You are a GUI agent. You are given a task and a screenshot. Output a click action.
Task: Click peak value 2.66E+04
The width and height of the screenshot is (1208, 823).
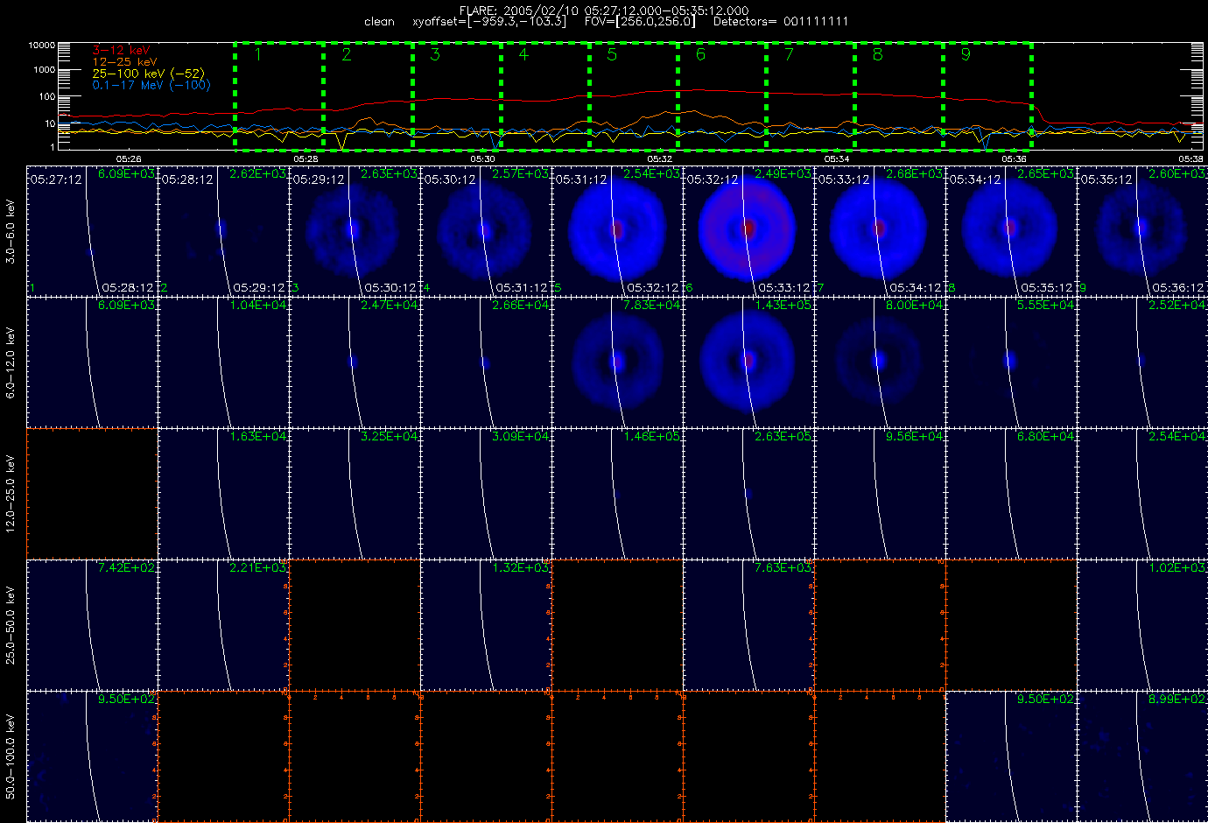520,306
